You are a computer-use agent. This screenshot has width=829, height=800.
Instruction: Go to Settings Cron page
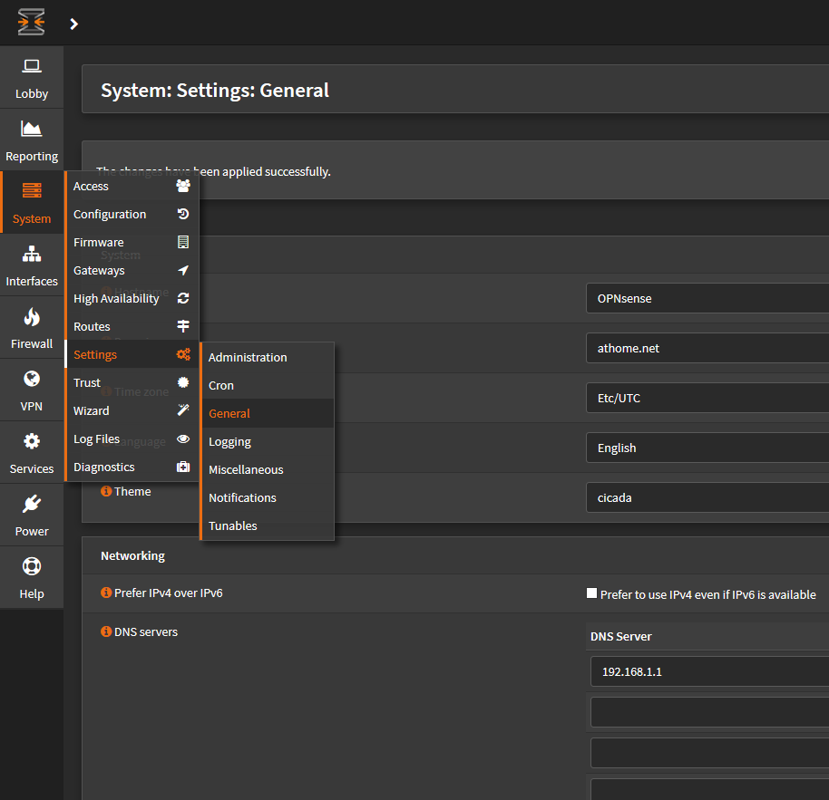(x=268, y=385)
